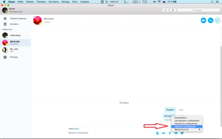The width and height of the screenshot is (222, 139).
Task: Click the send contacts card icon
Action: pos(176,133)
